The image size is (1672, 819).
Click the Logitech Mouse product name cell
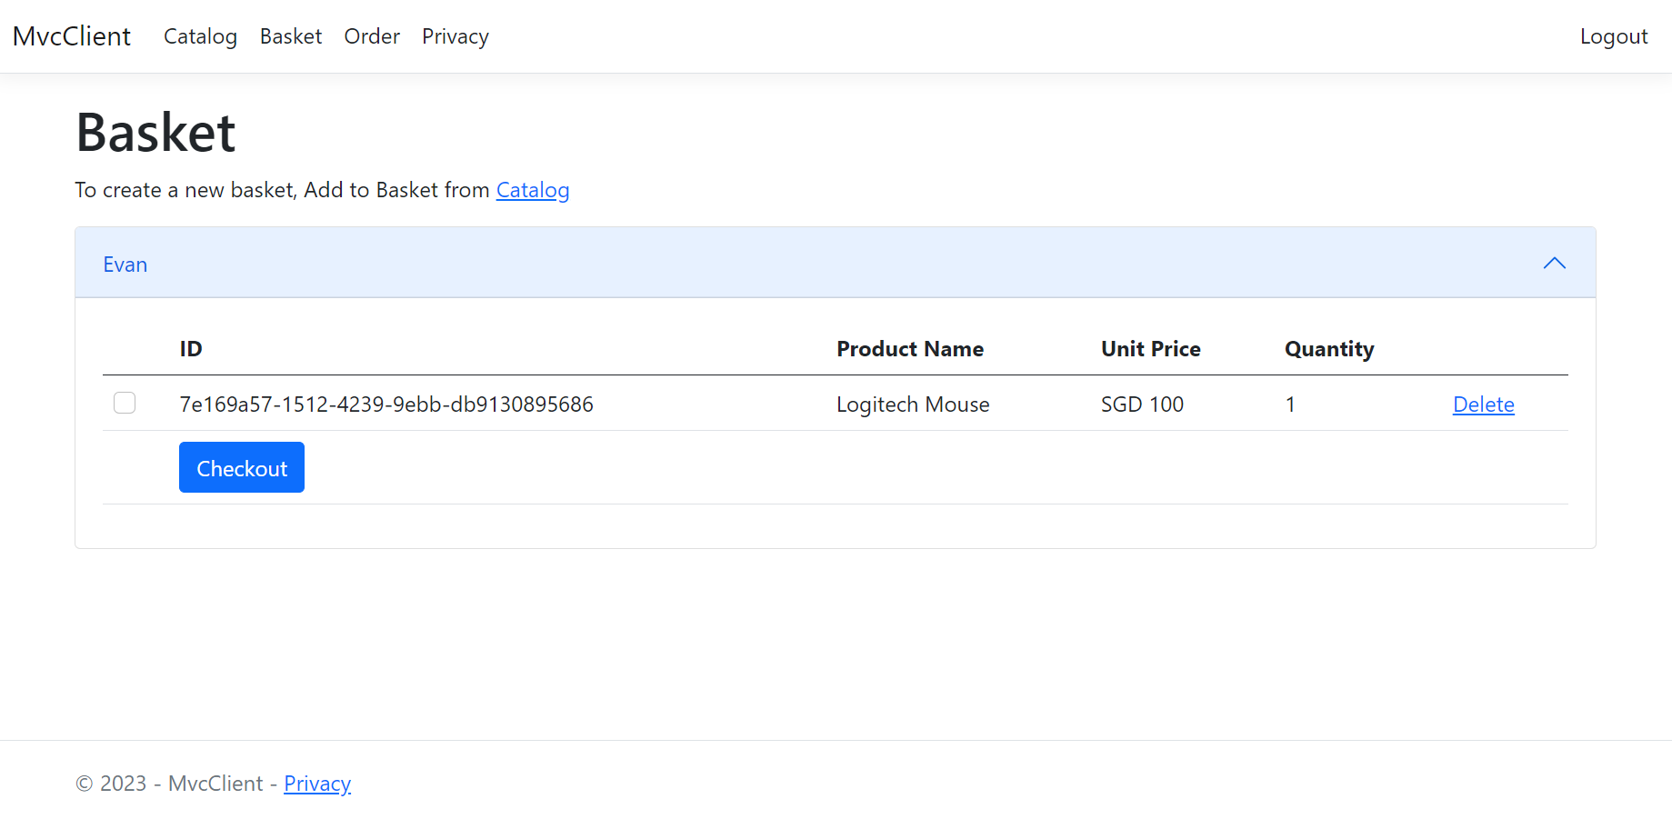coord(913,405)
